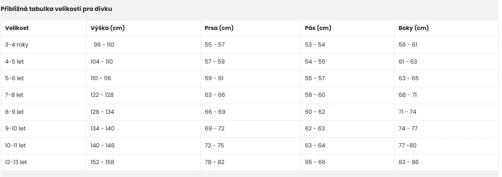Screen dimensions: 502x177
Task: Click chest value '63 - 66'
Action: (x=215, y=95)
